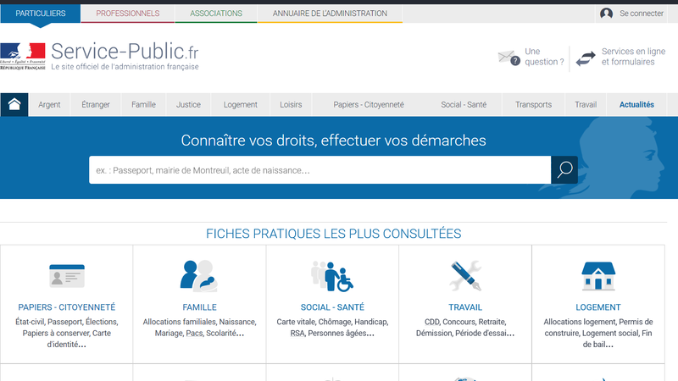Click the Travail pen and wrench icon

464,276
